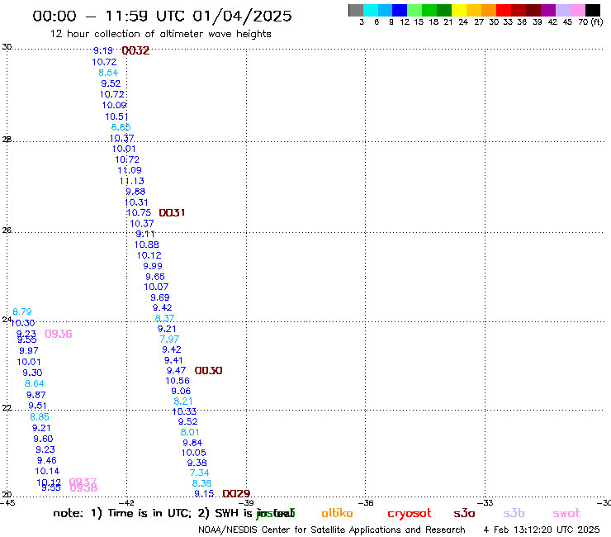Select the wave height reading 10.56
Screen dimensions: 611x537
(178, 381)
